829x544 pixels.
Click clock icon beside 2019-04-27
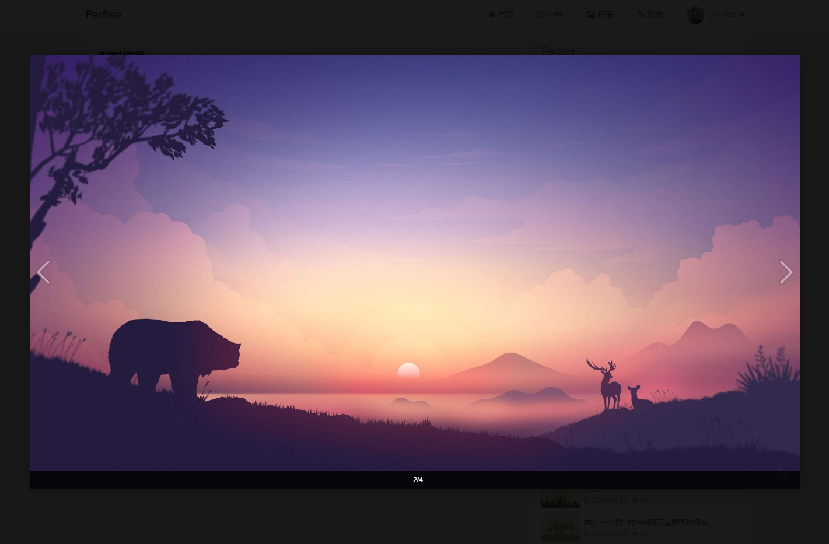(x=587, y=500)
